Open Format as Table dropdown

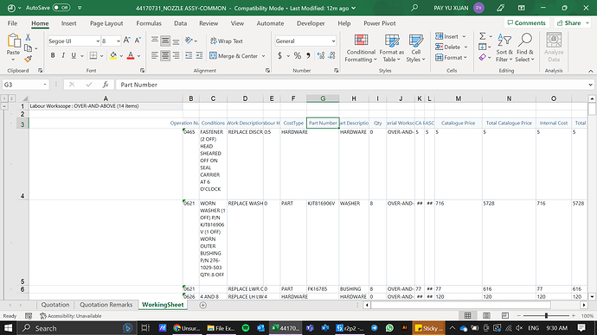coord(391,47)
